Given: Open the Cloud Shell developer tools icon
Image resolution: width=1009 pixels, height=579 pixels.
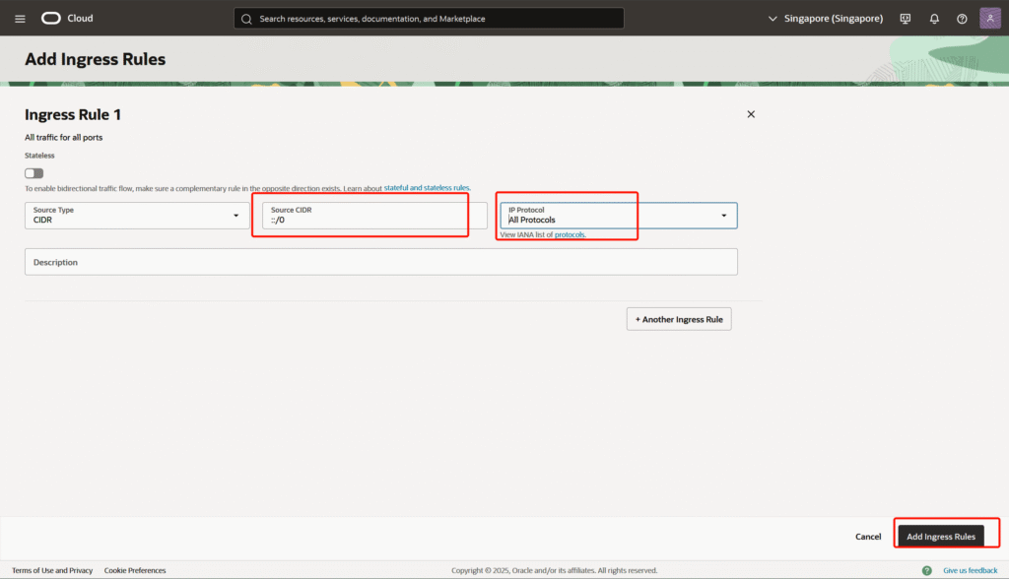Looking at the screenshot, I should point(906,19).
